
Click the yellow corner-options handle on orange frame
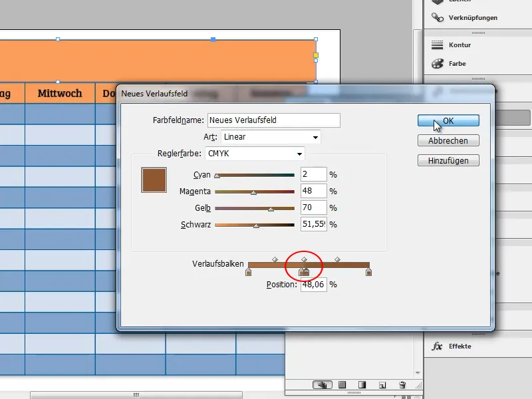[x=316, y=55]
